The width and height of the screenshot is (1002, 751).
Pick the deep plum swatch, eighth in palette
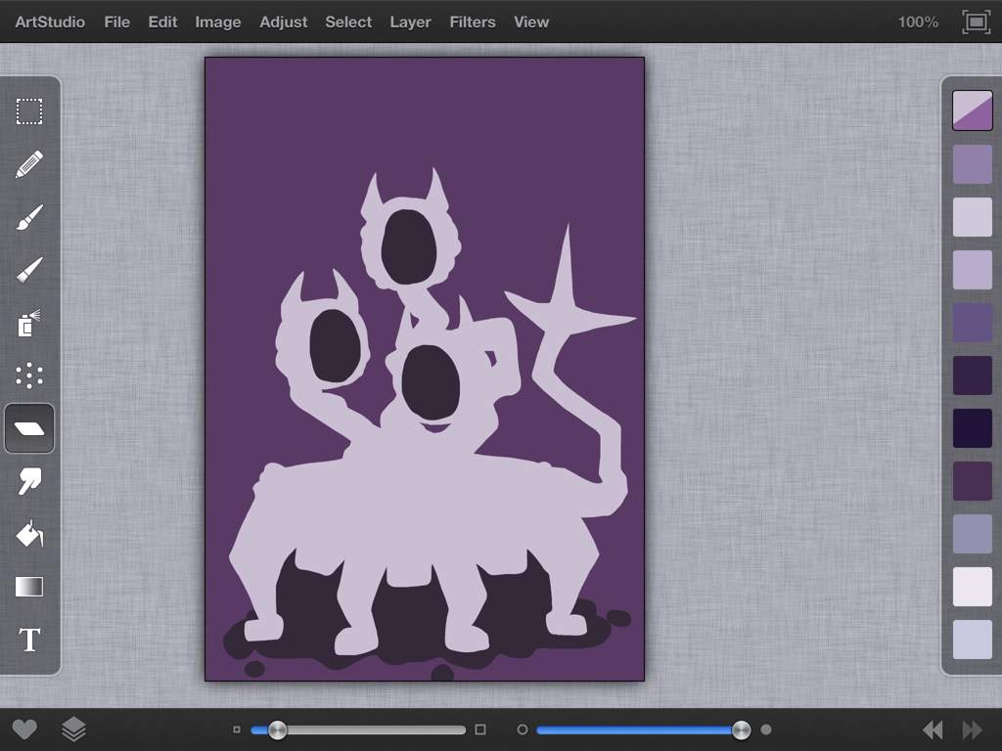click(972, 481)
